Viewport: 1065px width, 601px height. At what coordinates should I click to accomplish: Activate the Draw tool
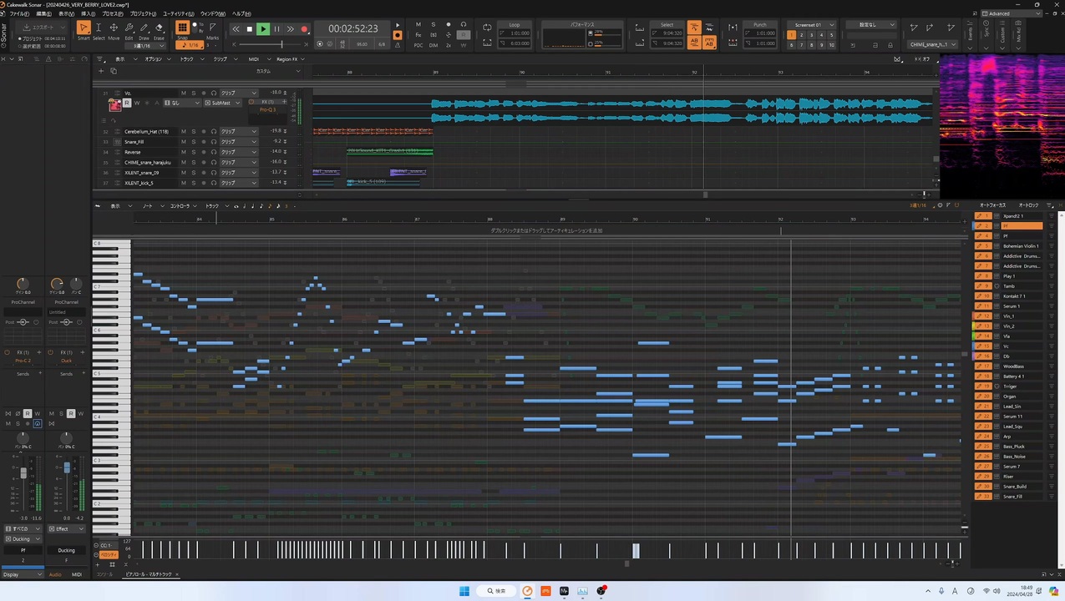point(144,30)
